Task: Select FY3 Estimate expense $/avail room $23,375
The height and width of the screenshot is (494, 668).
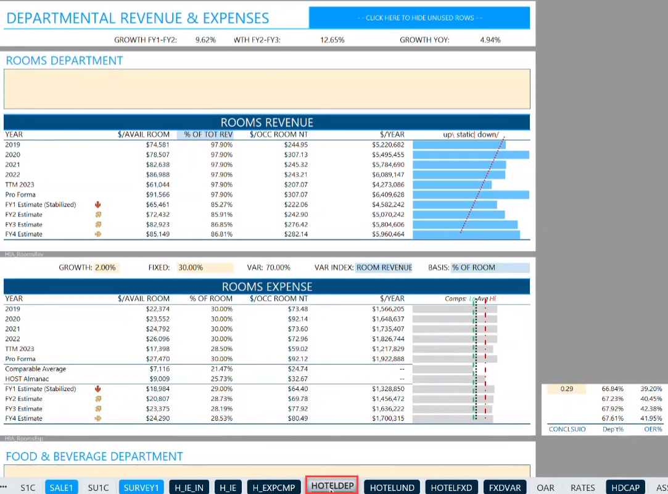Action: [158, 409]
